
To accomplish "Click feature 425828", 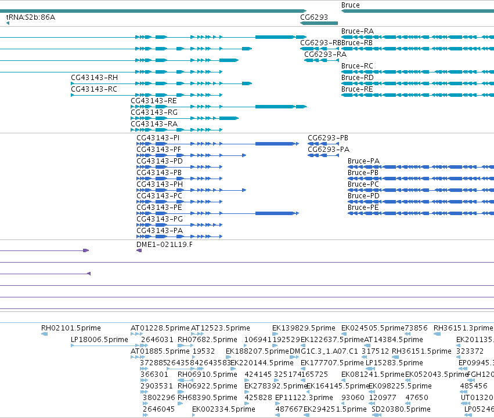I will pyautogui.click(x=258, y=398).
